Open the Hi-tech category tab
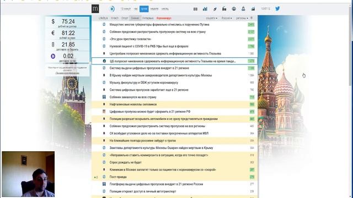 point(115,18)
